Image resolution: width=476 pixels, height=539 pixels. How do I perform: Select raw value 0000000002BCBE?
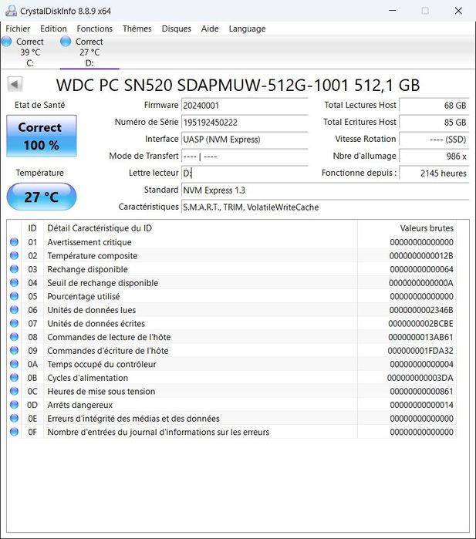420,323
